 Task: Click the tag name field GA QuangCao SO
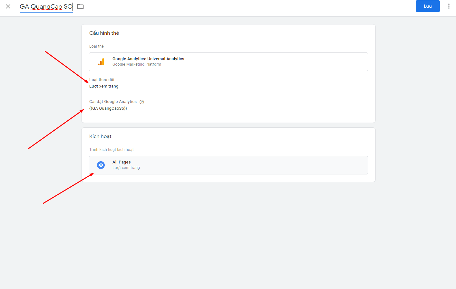tap(46, 6)
